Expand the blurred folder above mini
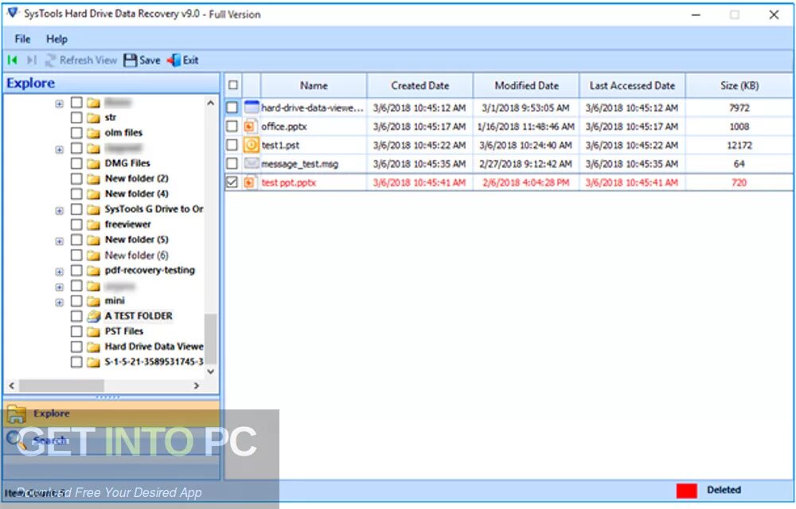796x509 pixels. (x=60, y=287)
